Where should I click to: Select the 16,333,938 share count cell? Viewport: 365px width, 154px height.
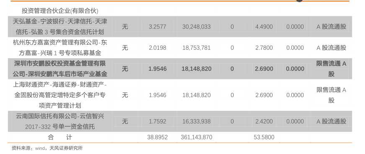(196, 121)
